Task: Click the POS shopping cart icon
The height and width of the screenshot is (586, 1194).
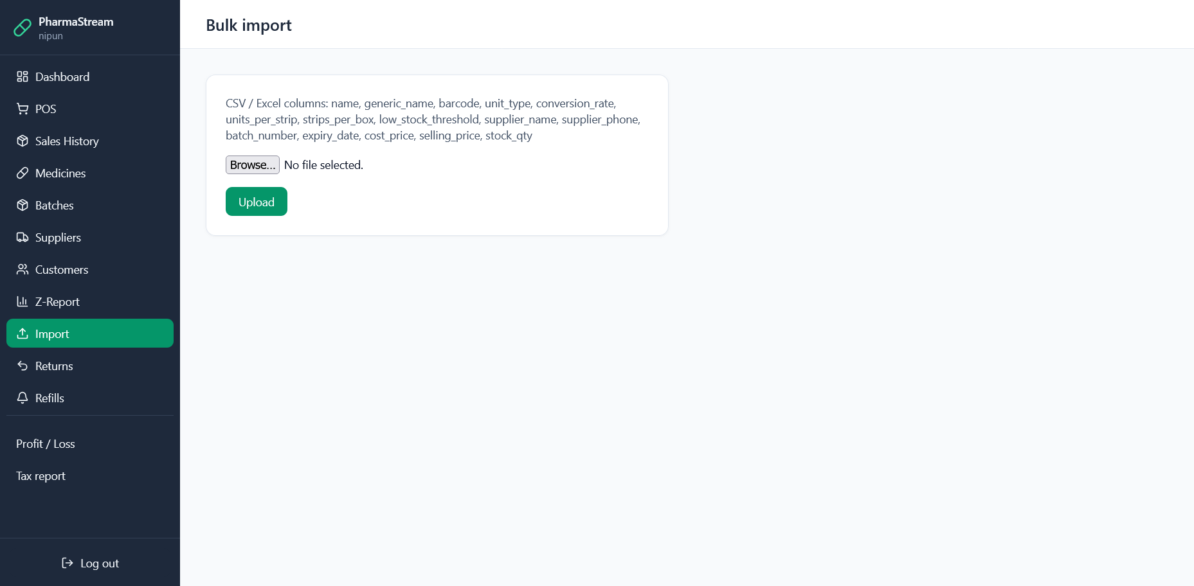Action: (x=23, y=109)
